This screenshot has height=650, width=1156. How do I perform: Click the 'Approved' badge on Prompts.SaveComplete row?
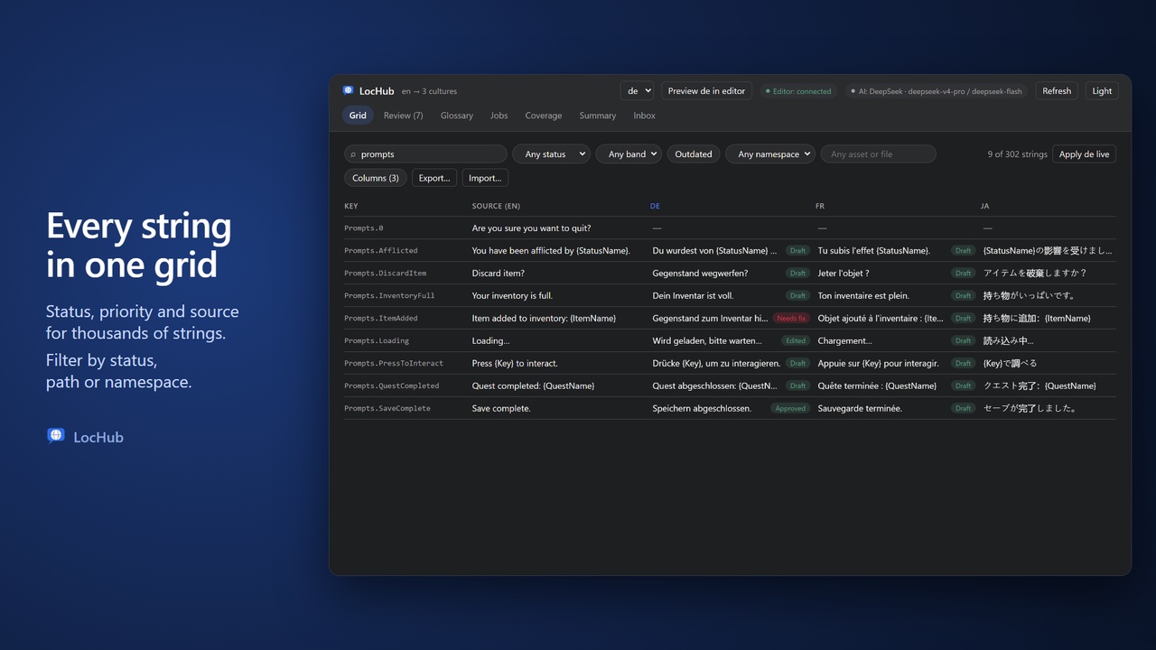point(790,408)
